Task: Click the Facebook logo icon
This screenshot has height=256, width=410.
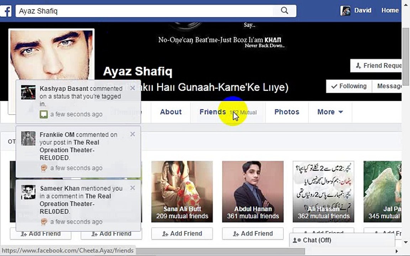Action: [x=5, y=11]
